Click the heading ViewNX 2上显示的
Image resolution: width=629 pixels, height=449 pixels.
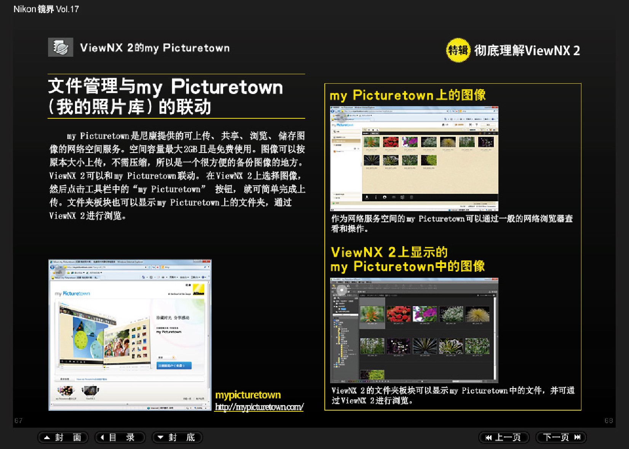(389, 252)
